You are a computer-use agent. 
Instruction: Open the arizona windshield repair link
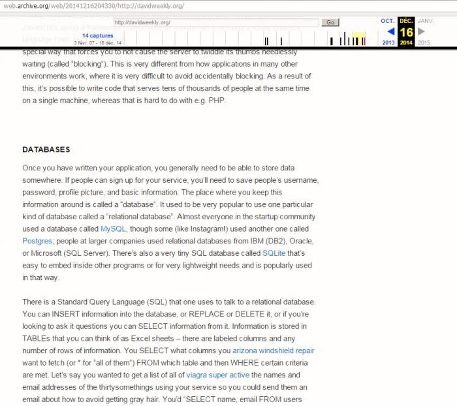(x=273, y=351)
